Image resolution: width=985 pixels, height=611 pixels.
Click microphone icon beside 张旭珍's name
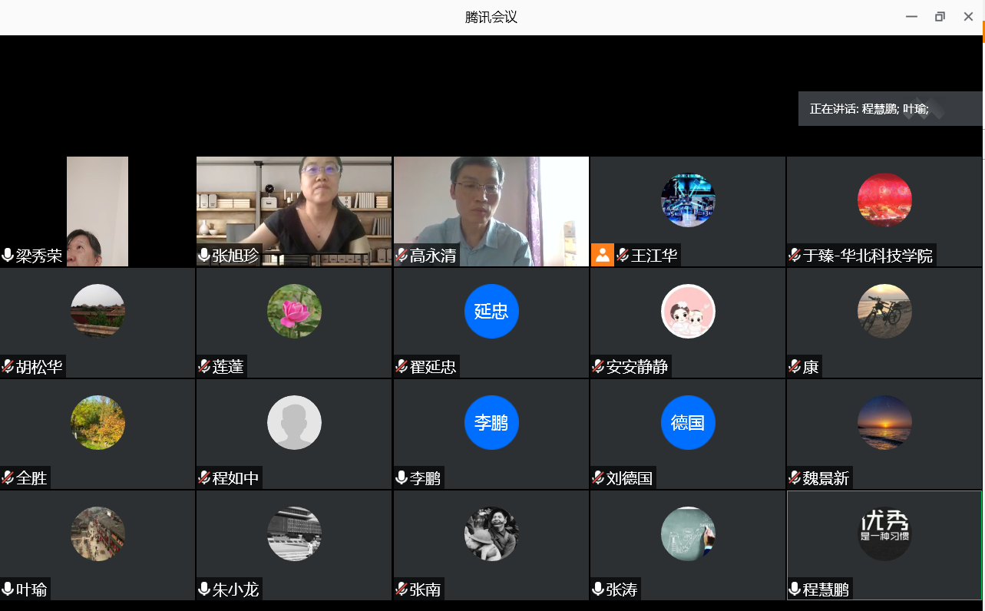pos(205,256)
